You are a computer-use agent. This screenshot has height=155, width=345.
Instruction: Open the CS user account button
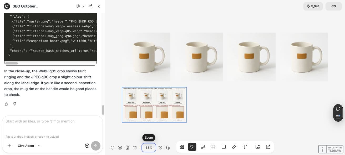click(x=333, y=6)
